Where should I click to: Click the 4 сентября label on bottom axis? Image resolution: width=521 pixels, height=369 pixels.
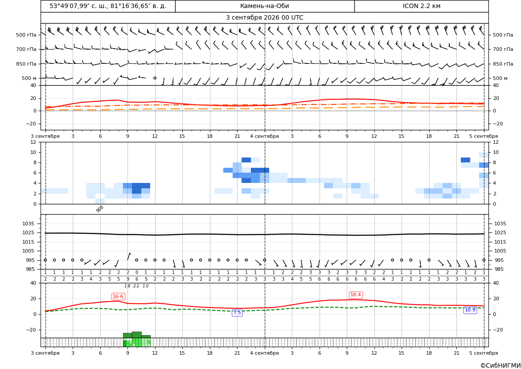coord(264,353)
